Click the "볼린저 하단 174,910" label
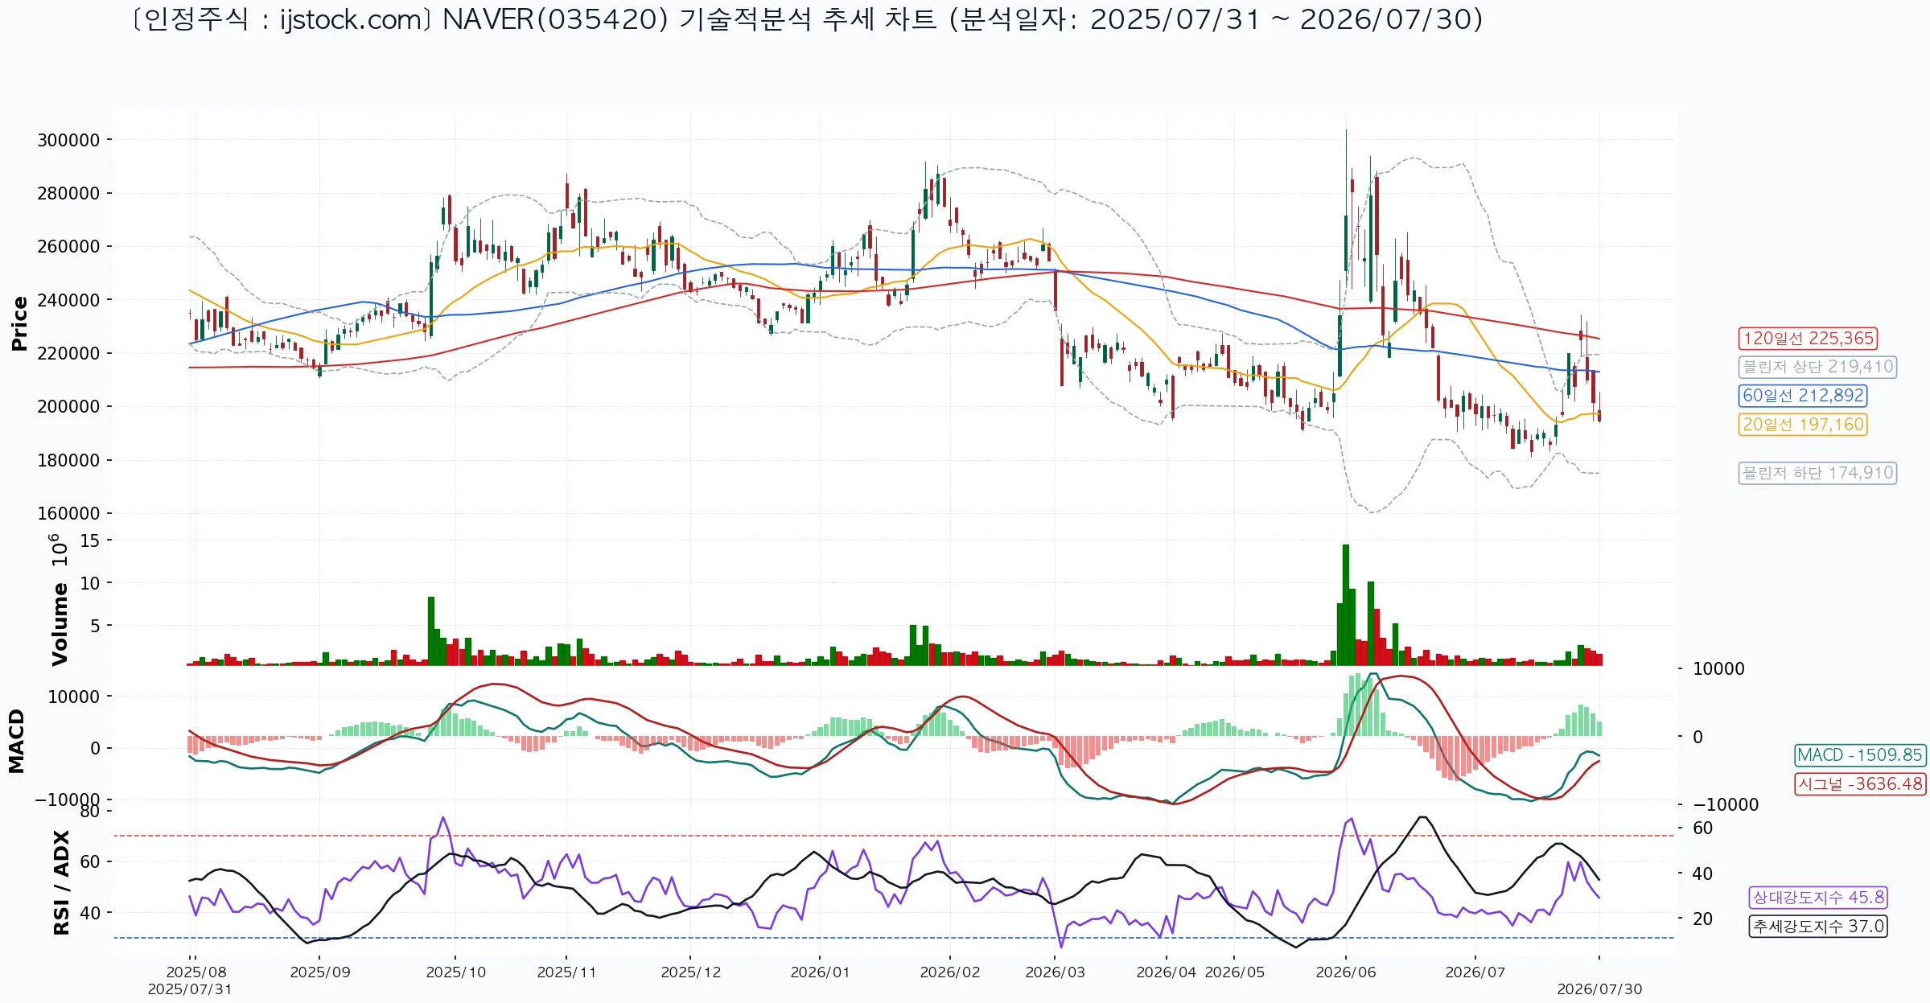Screen dimensions: 1930x1003 (1817, 473)
